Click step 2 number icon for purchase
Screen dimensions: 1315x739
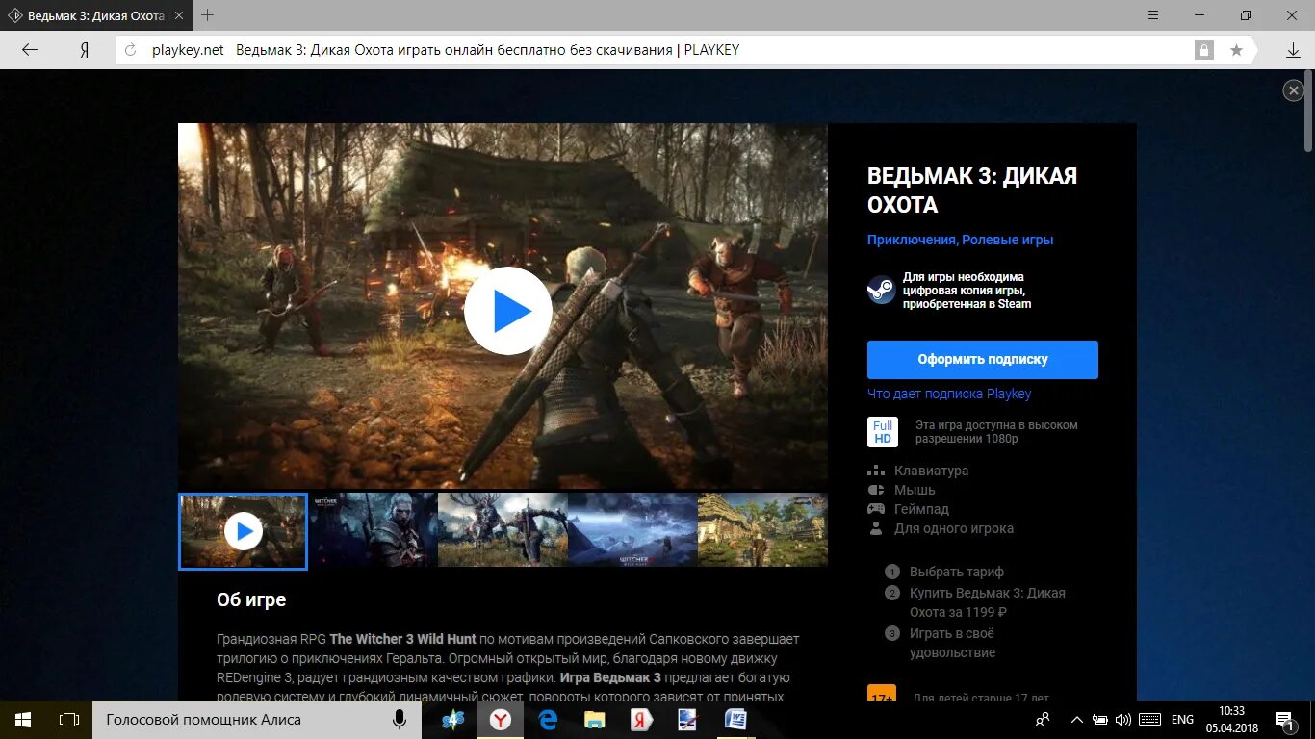pos(892,593)
